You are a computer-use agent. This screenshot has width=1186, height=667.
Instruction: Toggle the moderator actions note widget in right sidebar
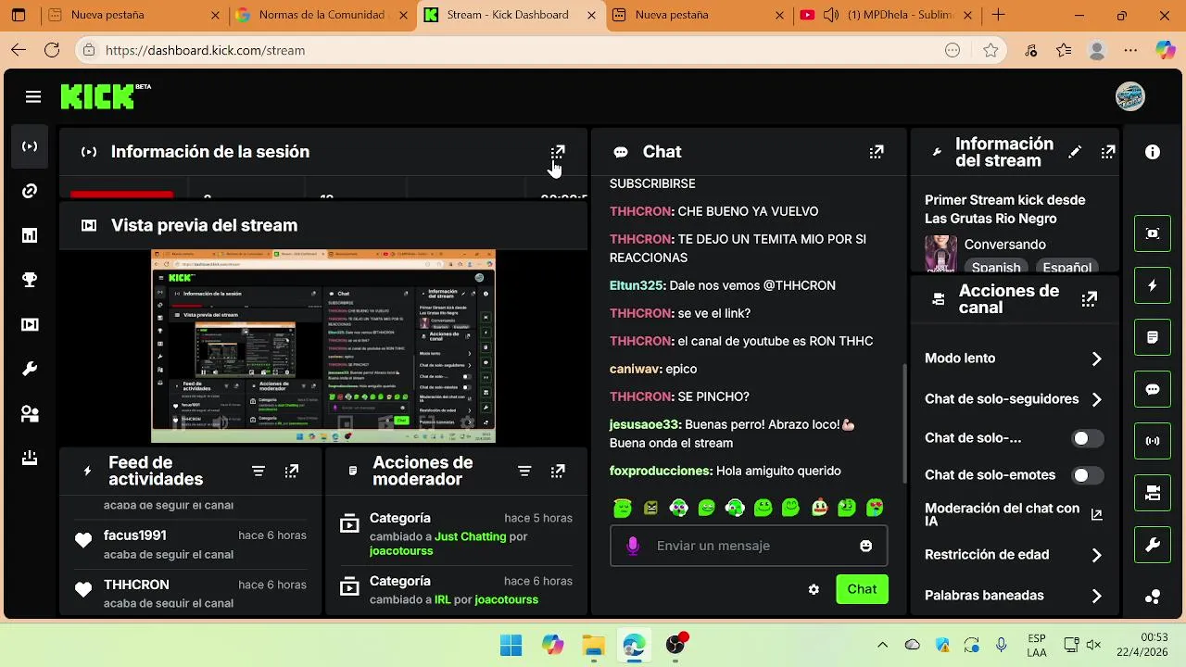[x=1153, y=337]
